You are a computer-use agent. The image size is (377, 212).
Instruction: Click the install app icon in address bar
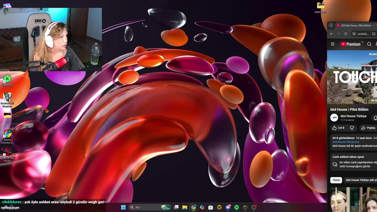coord(374,34)
